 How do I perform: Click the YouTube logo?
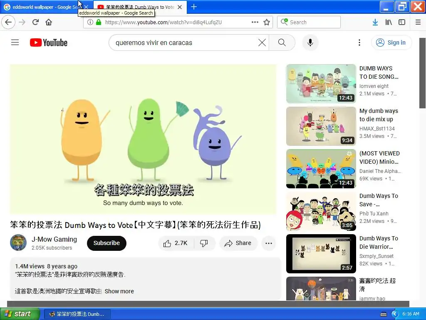49,42
